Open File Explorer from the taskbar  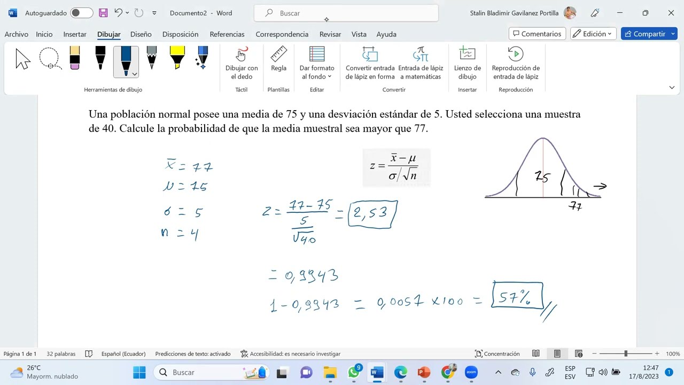point(330,372)
